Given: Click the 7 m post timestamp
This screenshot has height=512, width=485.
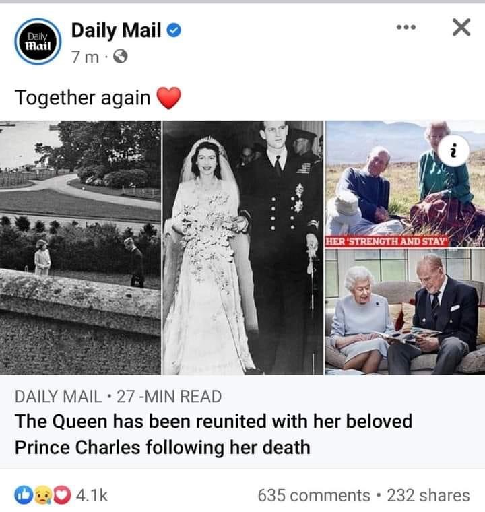Looking at the screenshot, I should pyautogui.click(x=85, y=57).
